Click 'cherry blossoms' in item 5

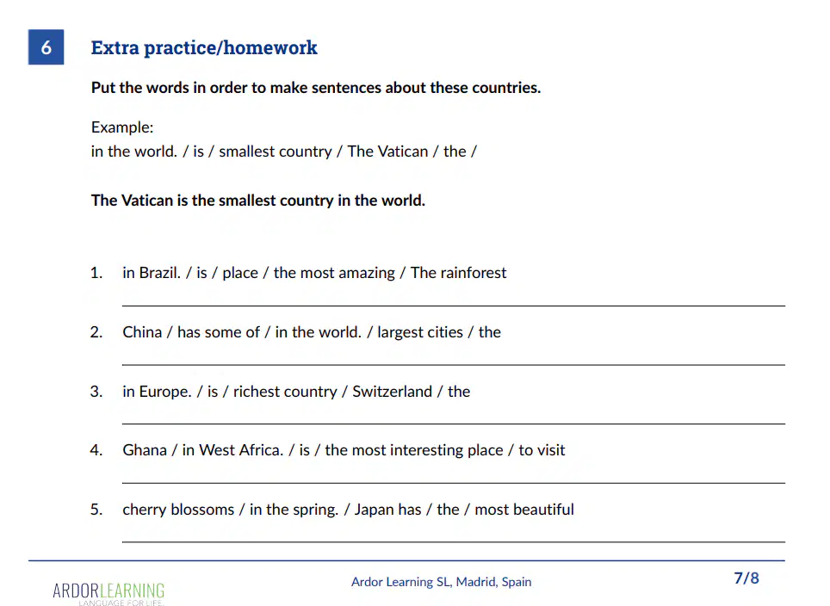coord(178,510)
